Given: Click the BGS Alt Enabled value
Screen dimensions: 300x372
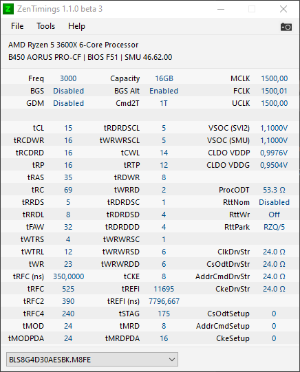Looking at the screenshot, I should pos(164,91).
